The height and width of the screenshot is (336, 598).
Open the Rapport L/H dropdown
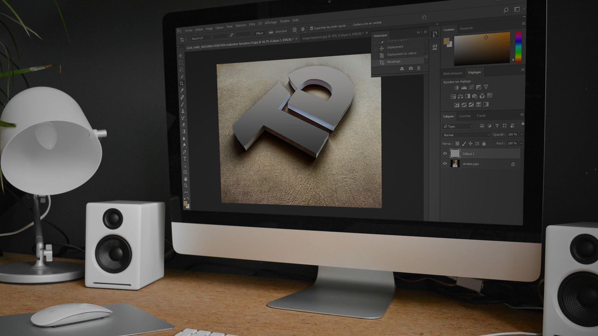click(201, 38)
